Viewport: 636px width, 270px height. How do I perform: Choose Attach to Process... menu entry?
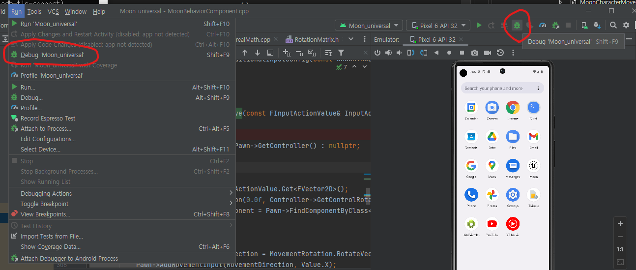coord(122,128)
